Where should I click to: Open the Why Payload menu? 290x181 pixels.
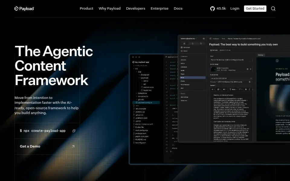pos(109,8)
